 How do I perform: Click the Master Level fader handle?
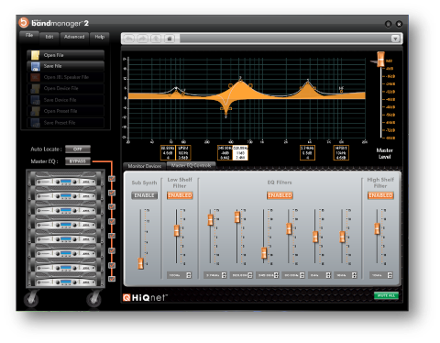pos(380,60)
